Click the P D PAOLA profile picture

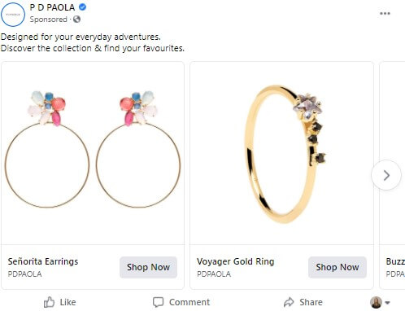(13, 15)
